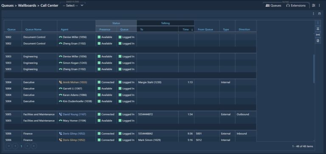
Task: Click the phone icon beside Kim Dudenhoefer
Action: 61,102
